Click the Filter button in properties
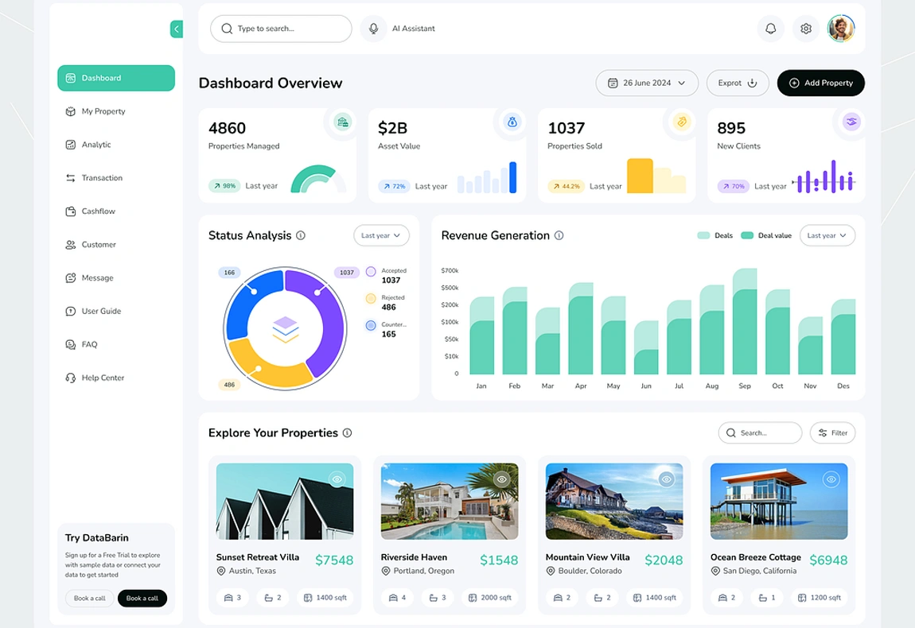915x628 pixels. tap(832, 432)
